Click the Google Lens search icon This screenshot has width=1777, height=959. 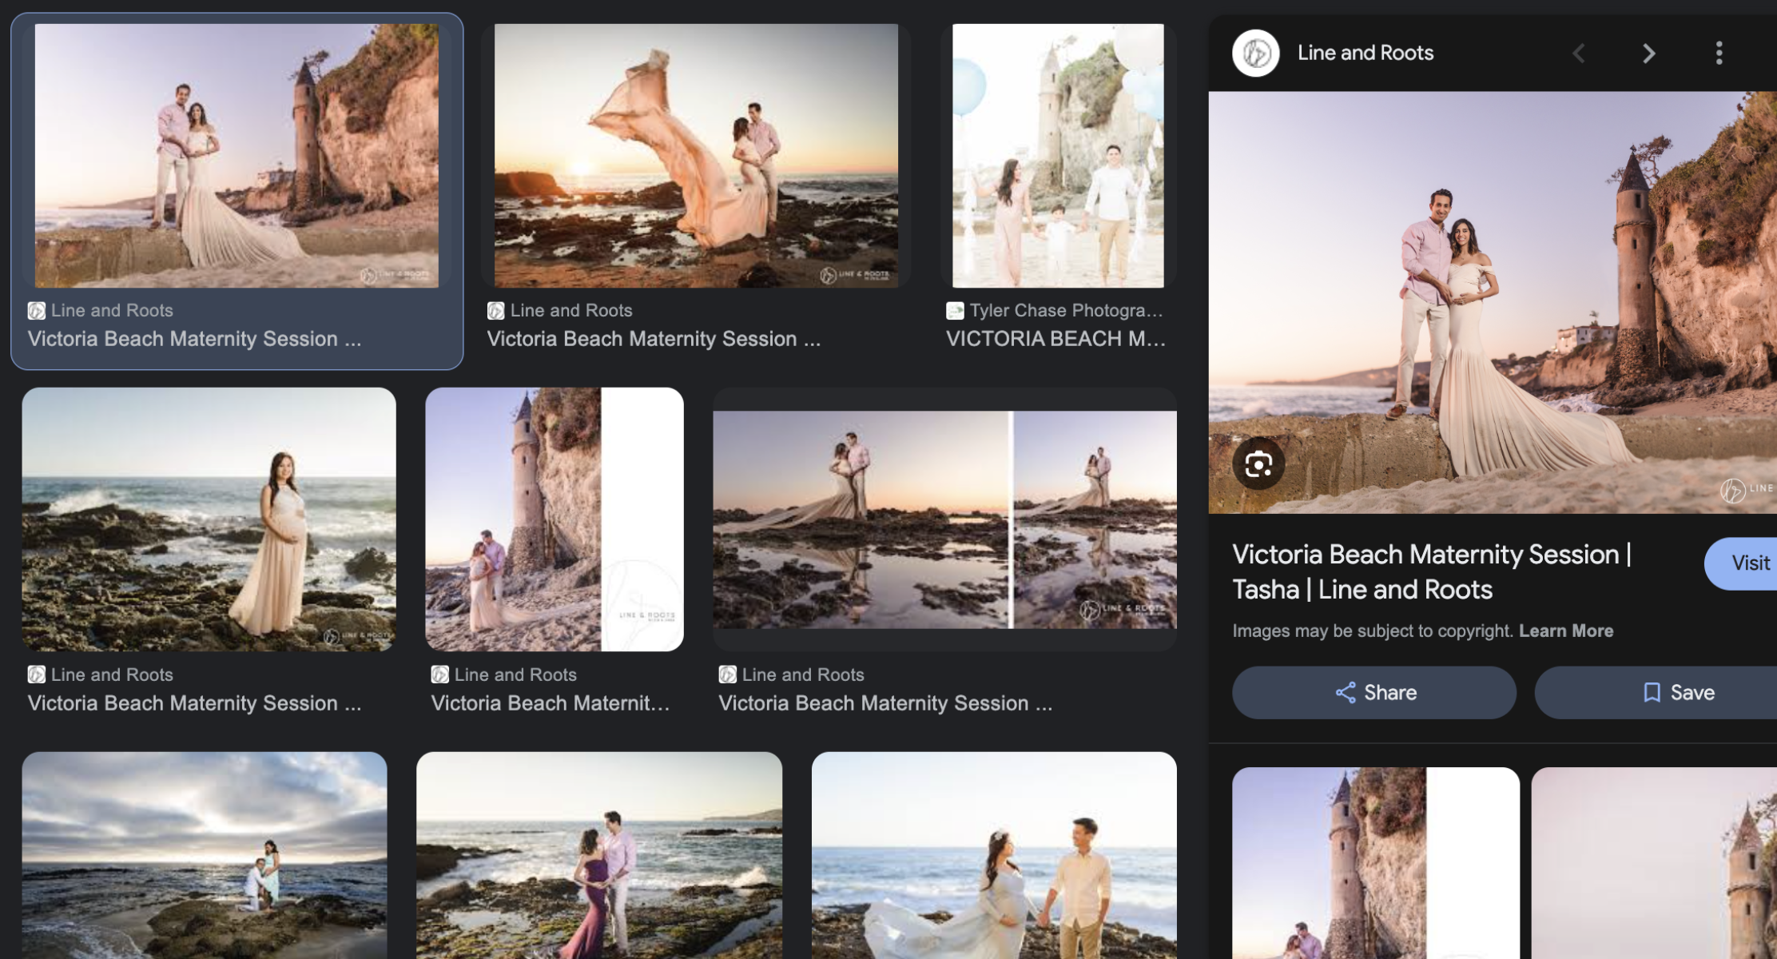pos(1258,464)
